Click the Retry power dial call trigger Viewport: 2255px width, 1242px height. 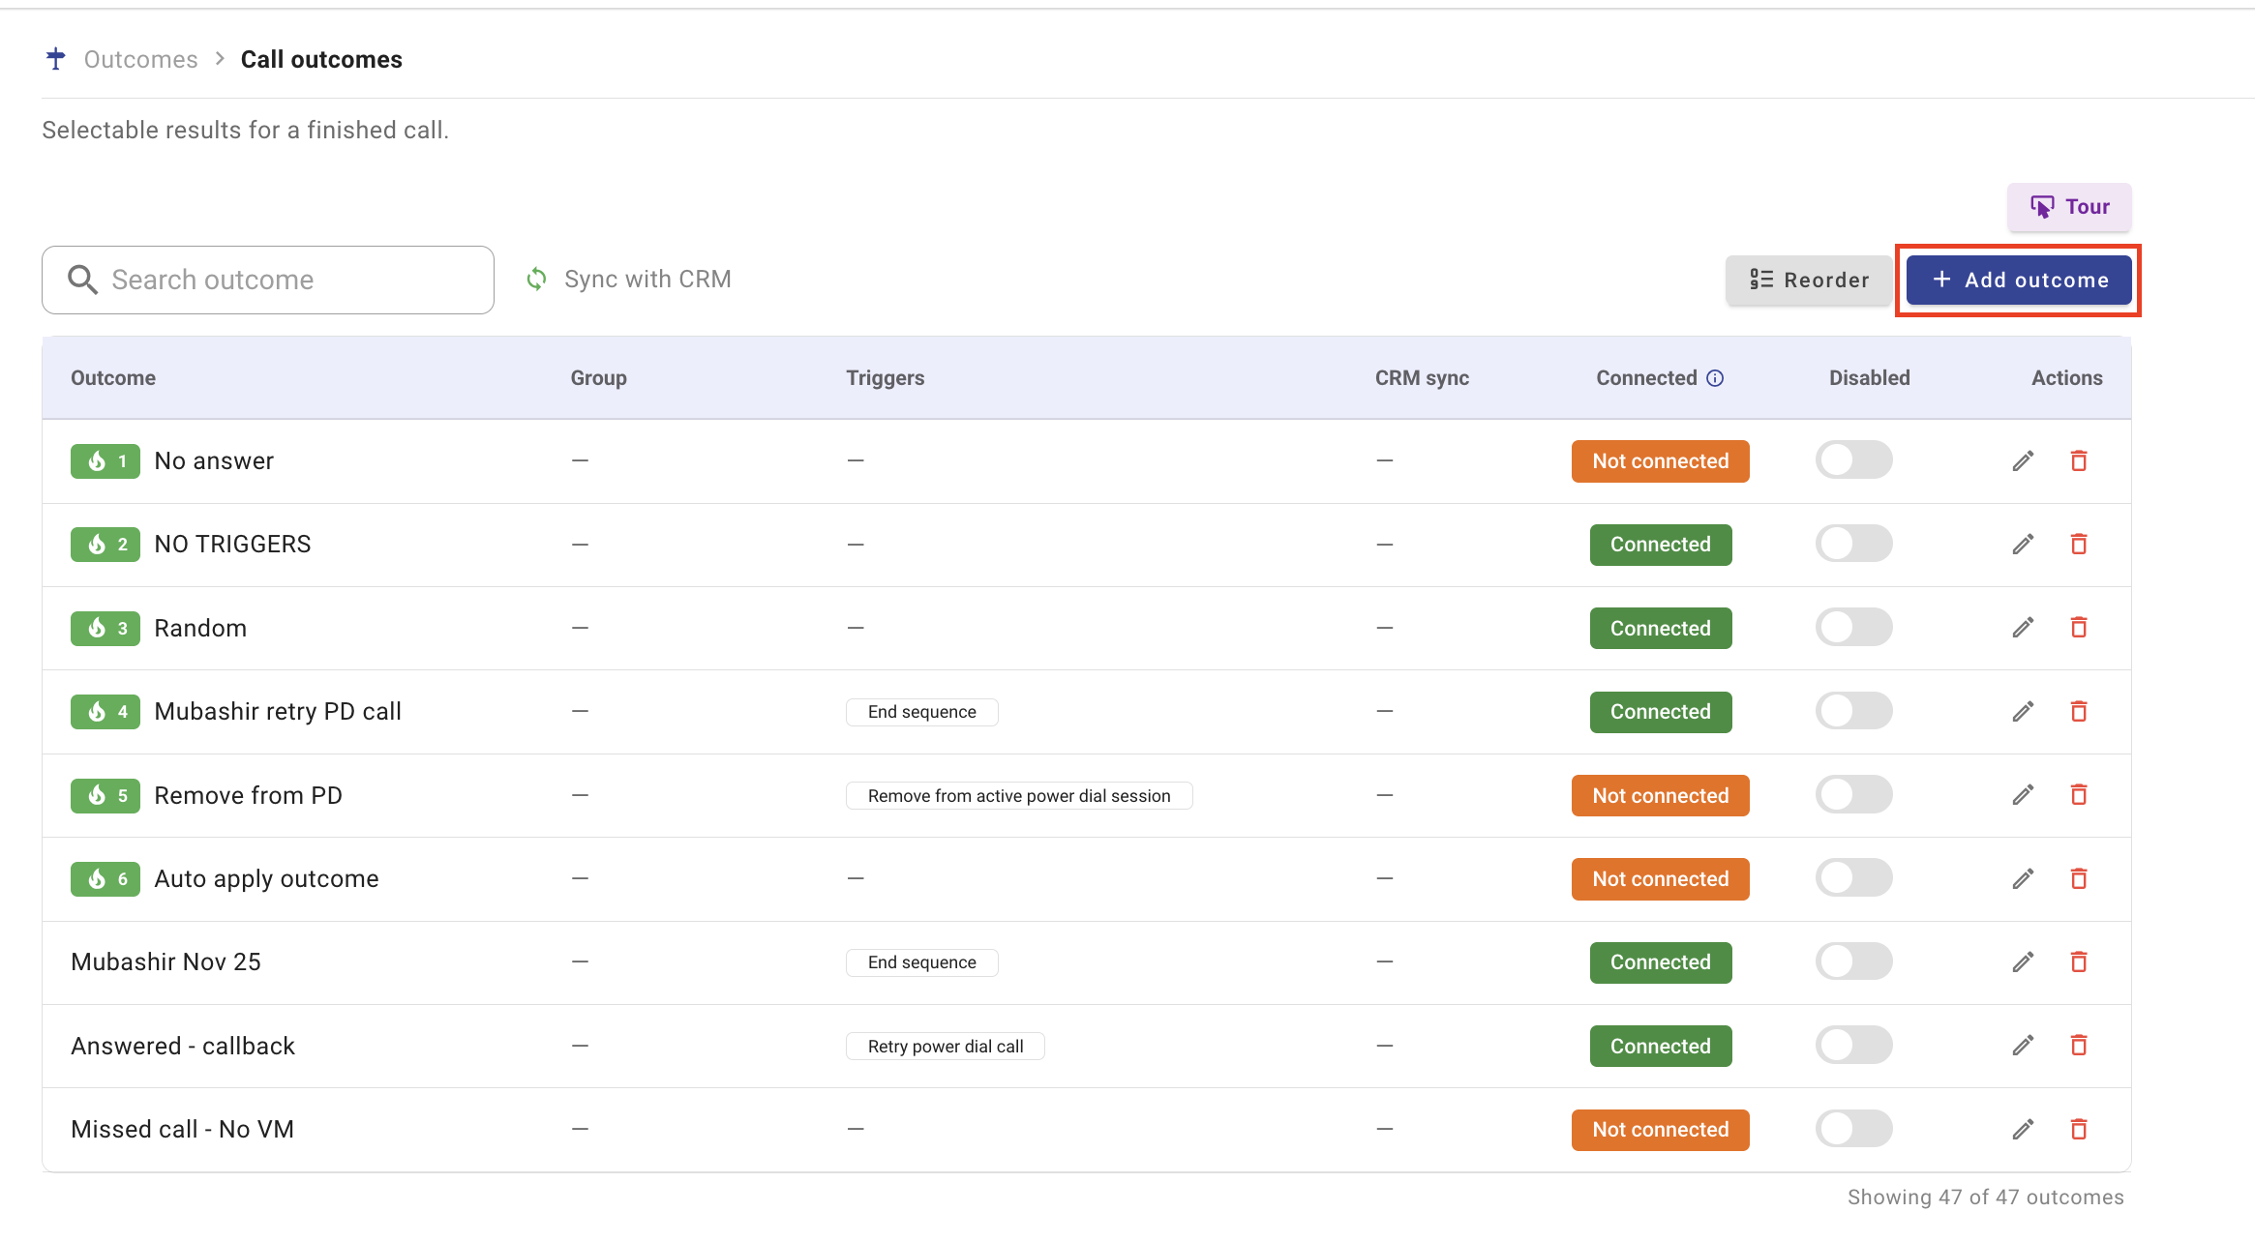coord(946,1047)
